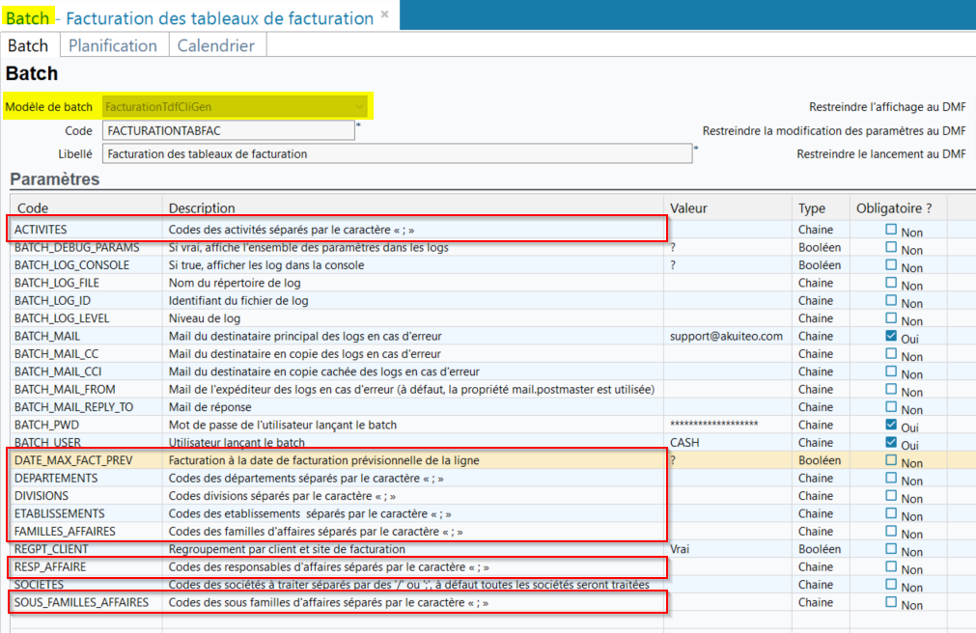Select the BATCH_MAIL_FROM code cell
Viewport: 976px width, 633px height.
(86, 389)
